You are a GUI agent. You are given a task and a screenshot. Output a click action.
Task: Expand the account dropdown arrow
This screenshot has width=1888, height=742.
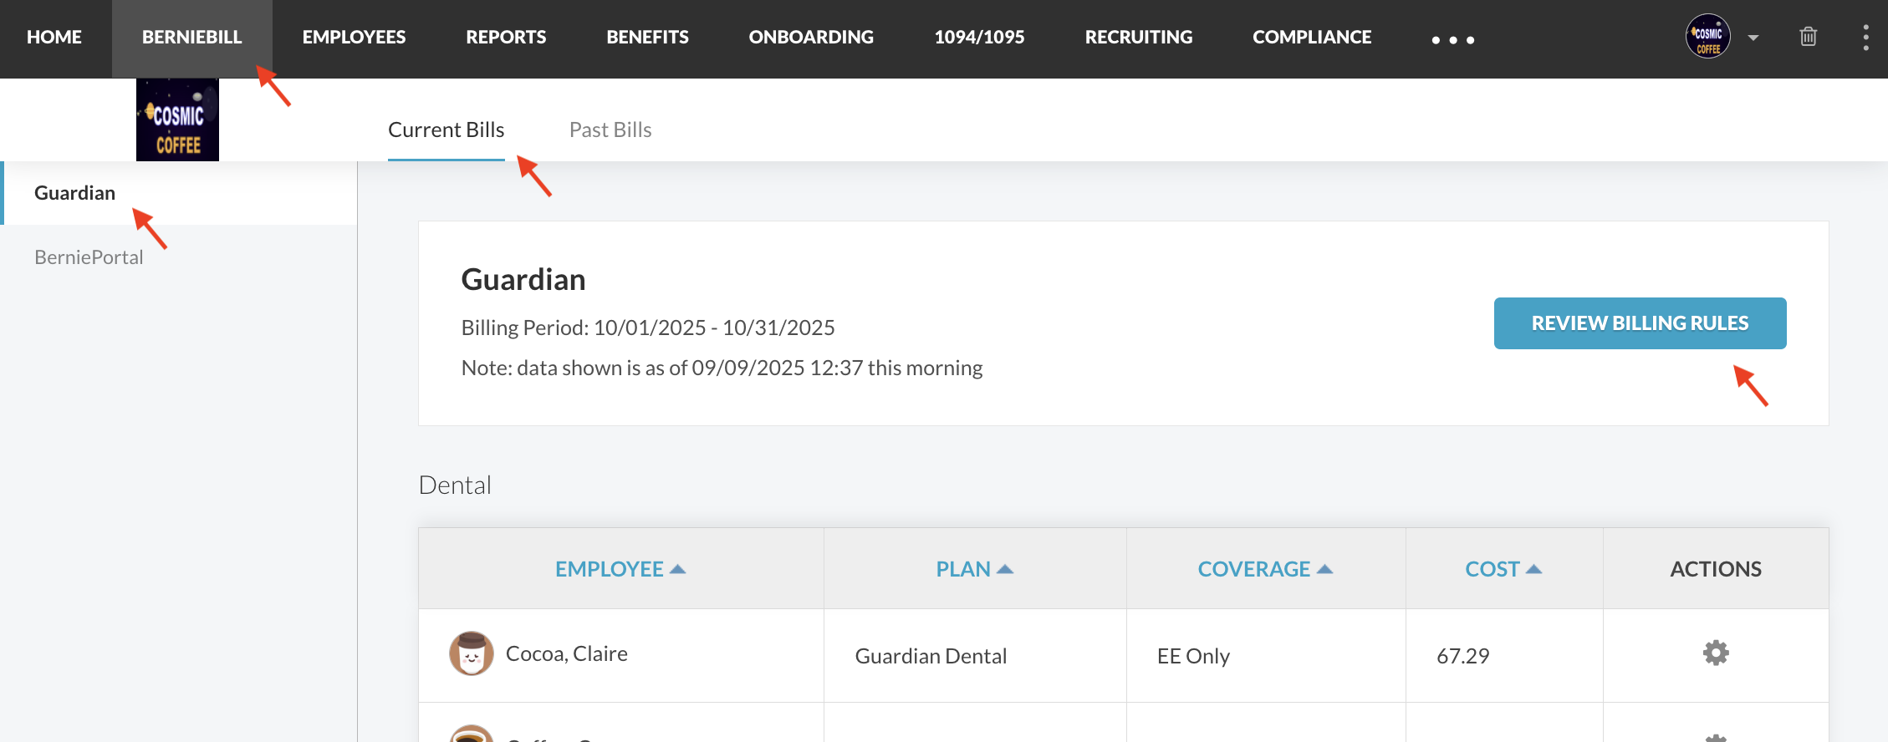click(1753, 38)
